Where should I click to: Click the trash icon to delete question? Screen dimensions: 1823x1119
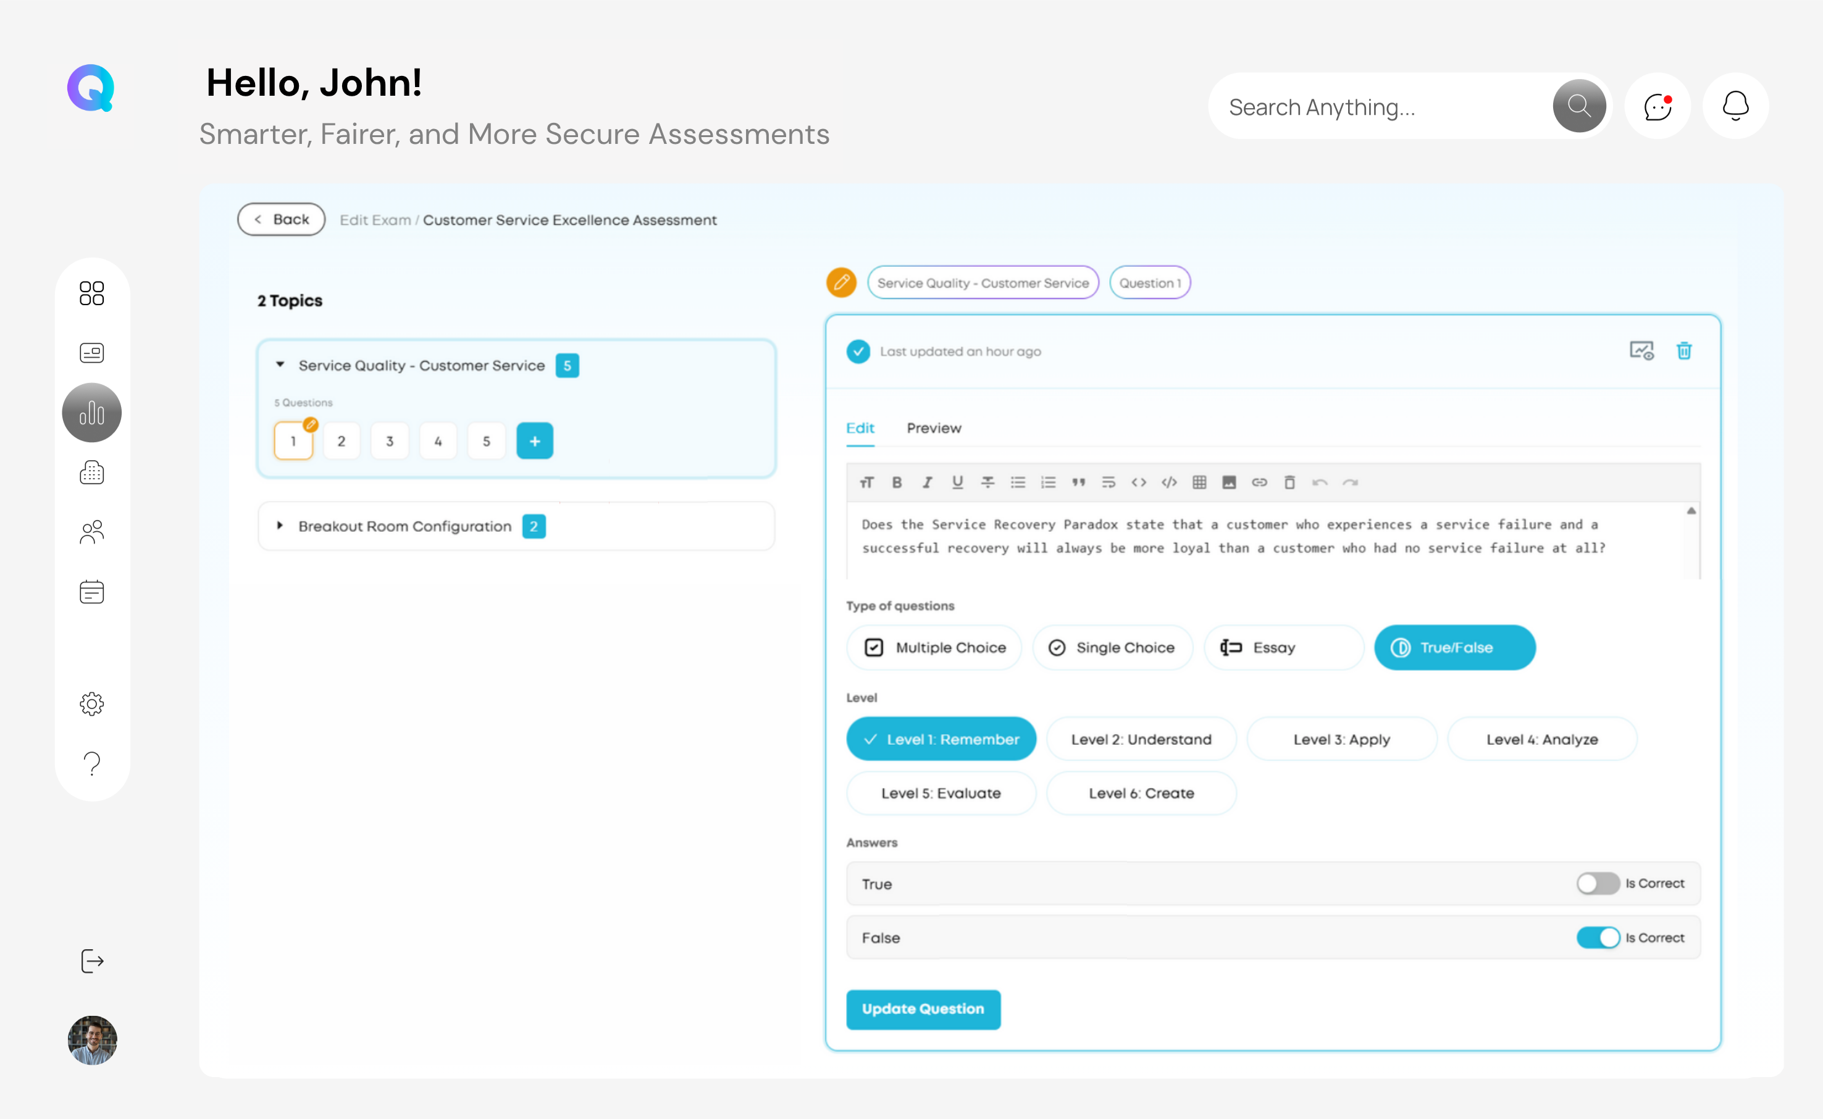coord(1684,351)
